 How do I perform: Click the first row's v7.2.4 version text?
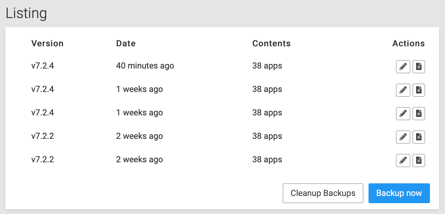[43, 66]
